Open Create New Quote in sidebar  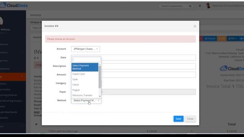click(x=8, y=112)
